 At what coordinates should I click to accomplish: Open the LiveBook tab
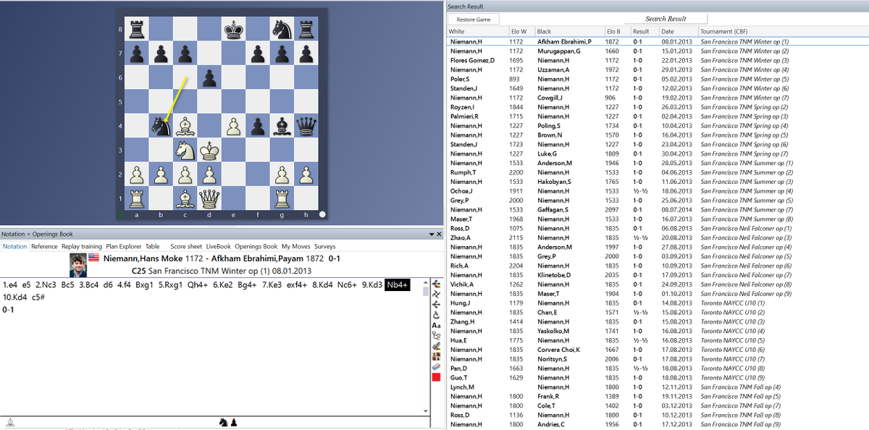tap(218, 247)
